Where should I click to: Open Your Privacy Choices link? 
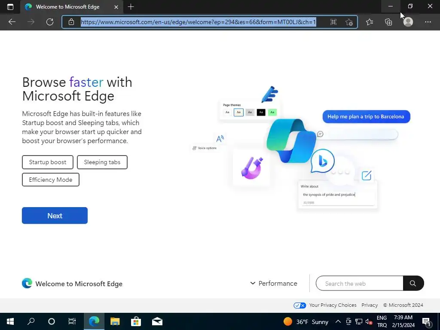333,305
